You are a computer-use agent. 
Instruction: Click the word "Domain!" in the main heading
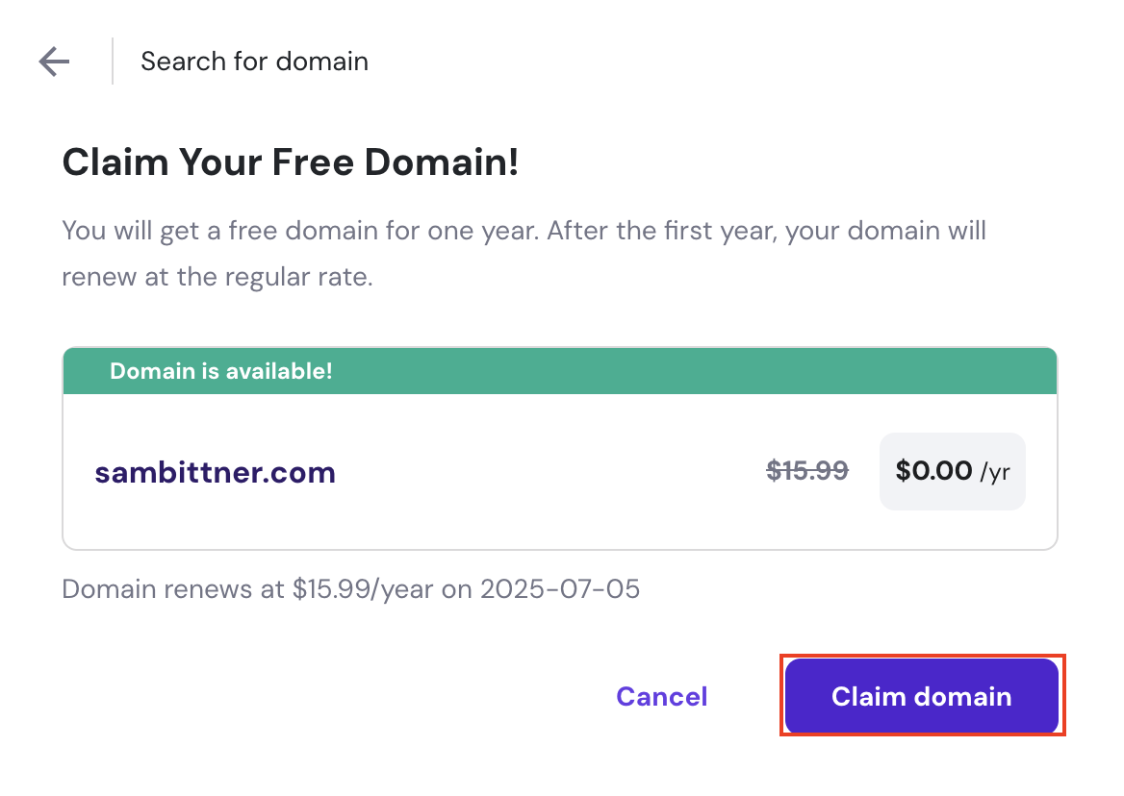[x=442, y=162]
